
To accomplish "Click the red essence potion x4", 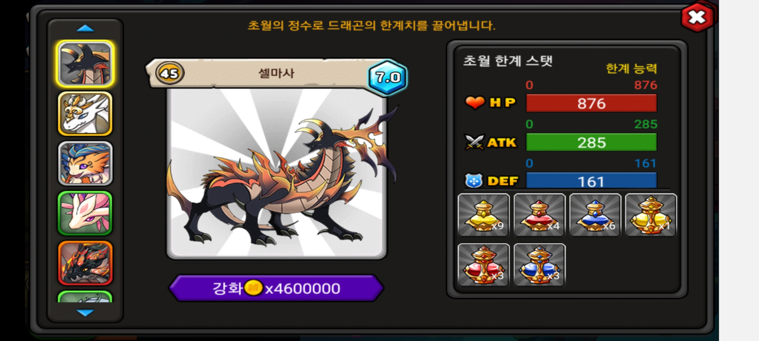I will click(x=540, y=215).
